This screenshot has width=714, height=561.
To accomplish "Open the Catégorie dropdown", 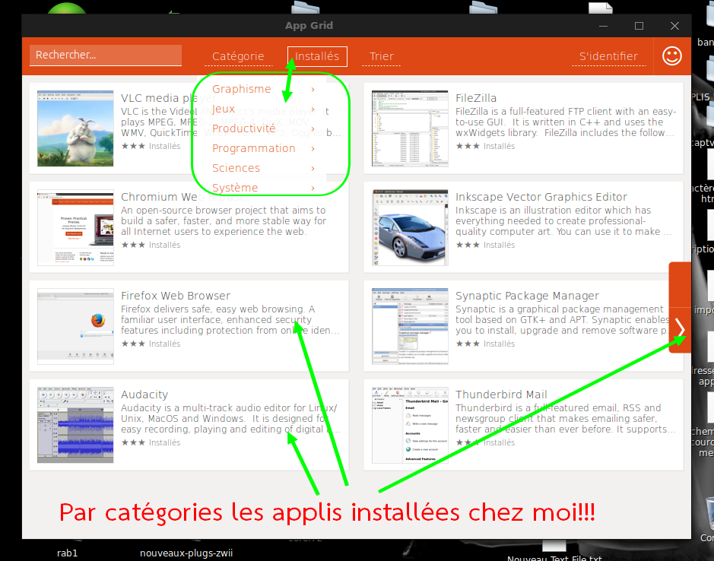I will click(x=238, y=56).
